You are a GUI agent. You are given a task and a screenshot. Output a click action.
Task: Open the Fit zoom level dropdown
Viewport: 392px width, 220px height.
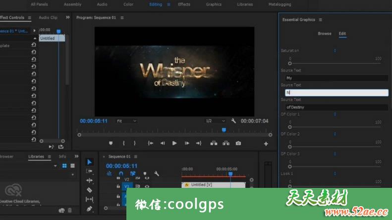(x=126, y=121)
